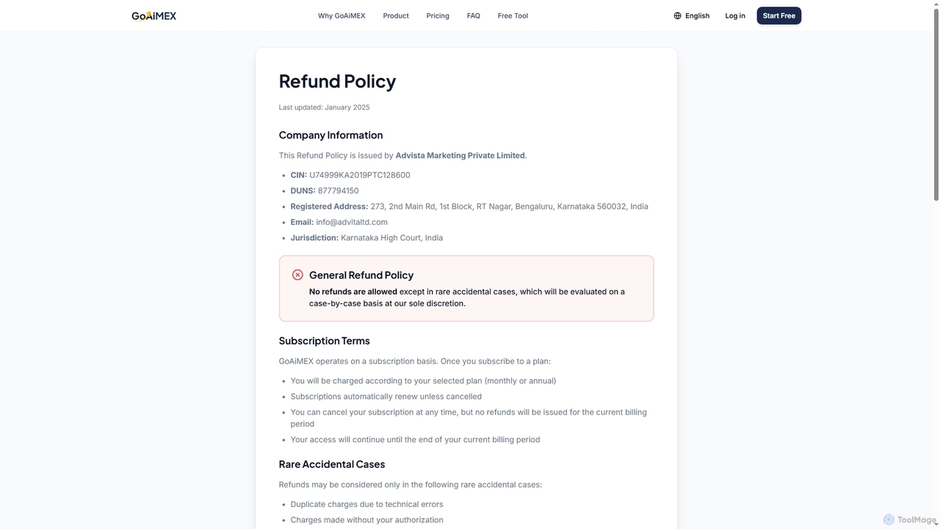Click the Start Free button

[779, 15]
